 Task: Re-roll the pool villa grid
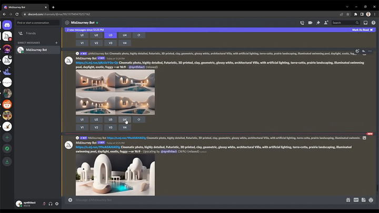pos(139,119)
